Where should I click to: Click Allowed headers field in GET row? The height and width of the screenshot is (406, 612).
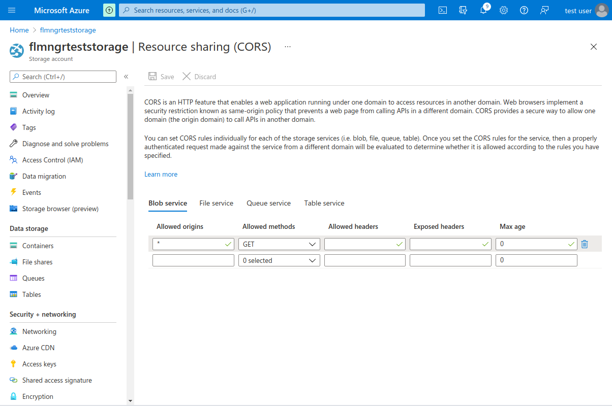365,244
